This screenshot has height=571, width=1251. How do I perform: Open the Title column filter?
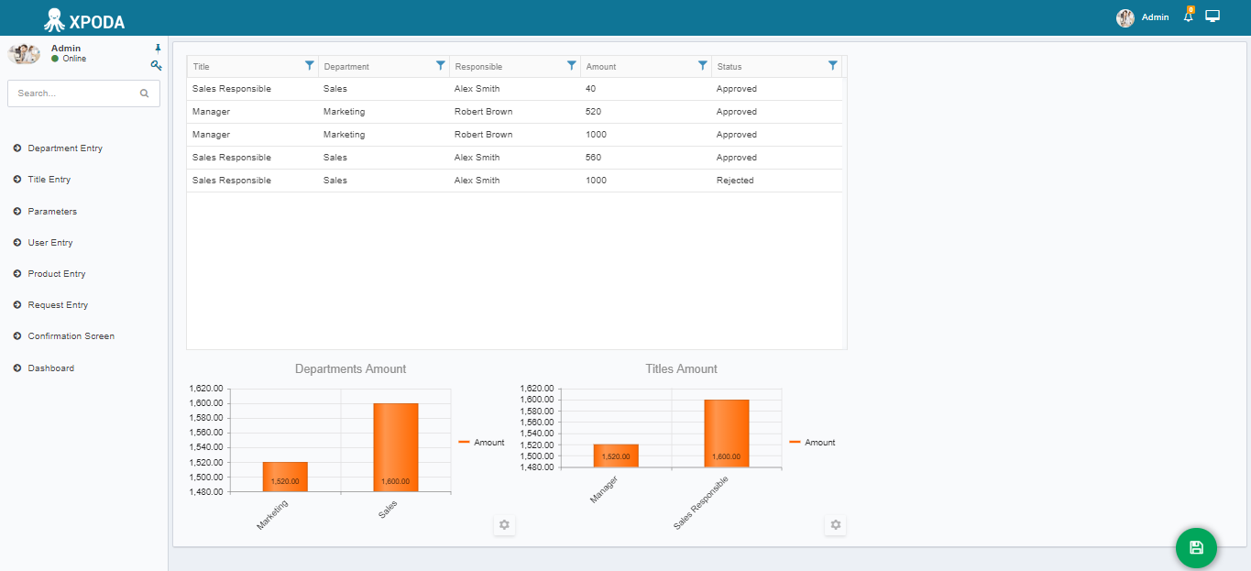coord(310,65)
